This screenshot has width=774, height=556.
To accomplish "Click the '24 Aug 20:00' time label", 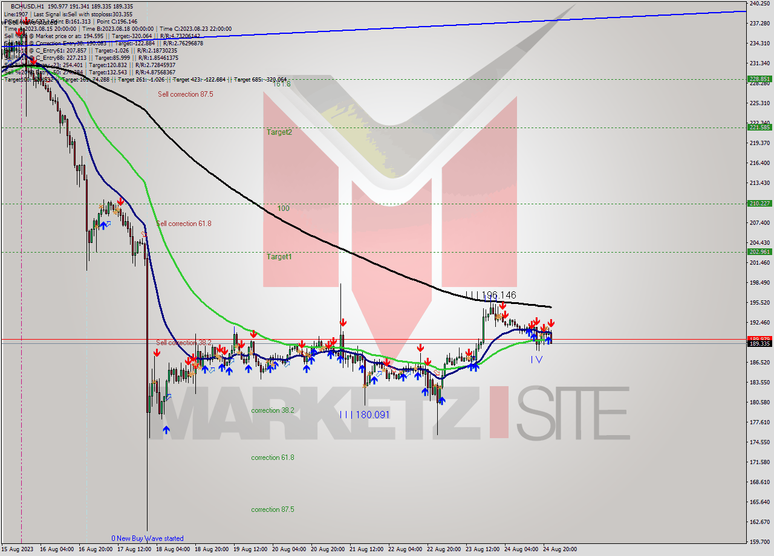I will pyautogui.click(x=559, y=550).
